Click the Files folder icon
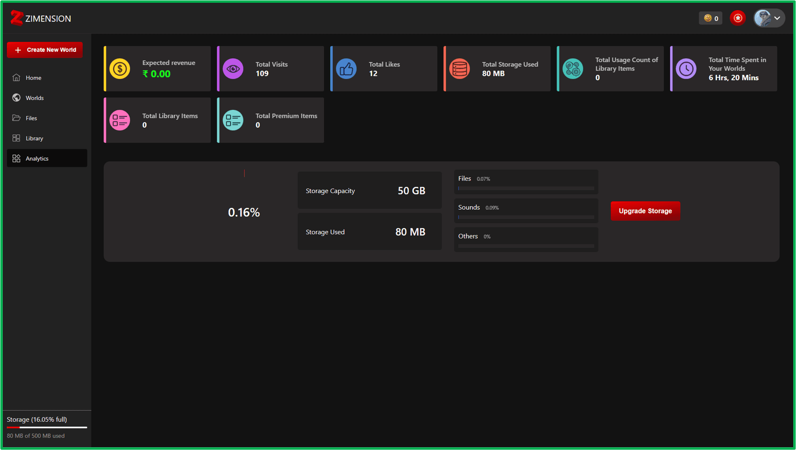 click(16, 118)
